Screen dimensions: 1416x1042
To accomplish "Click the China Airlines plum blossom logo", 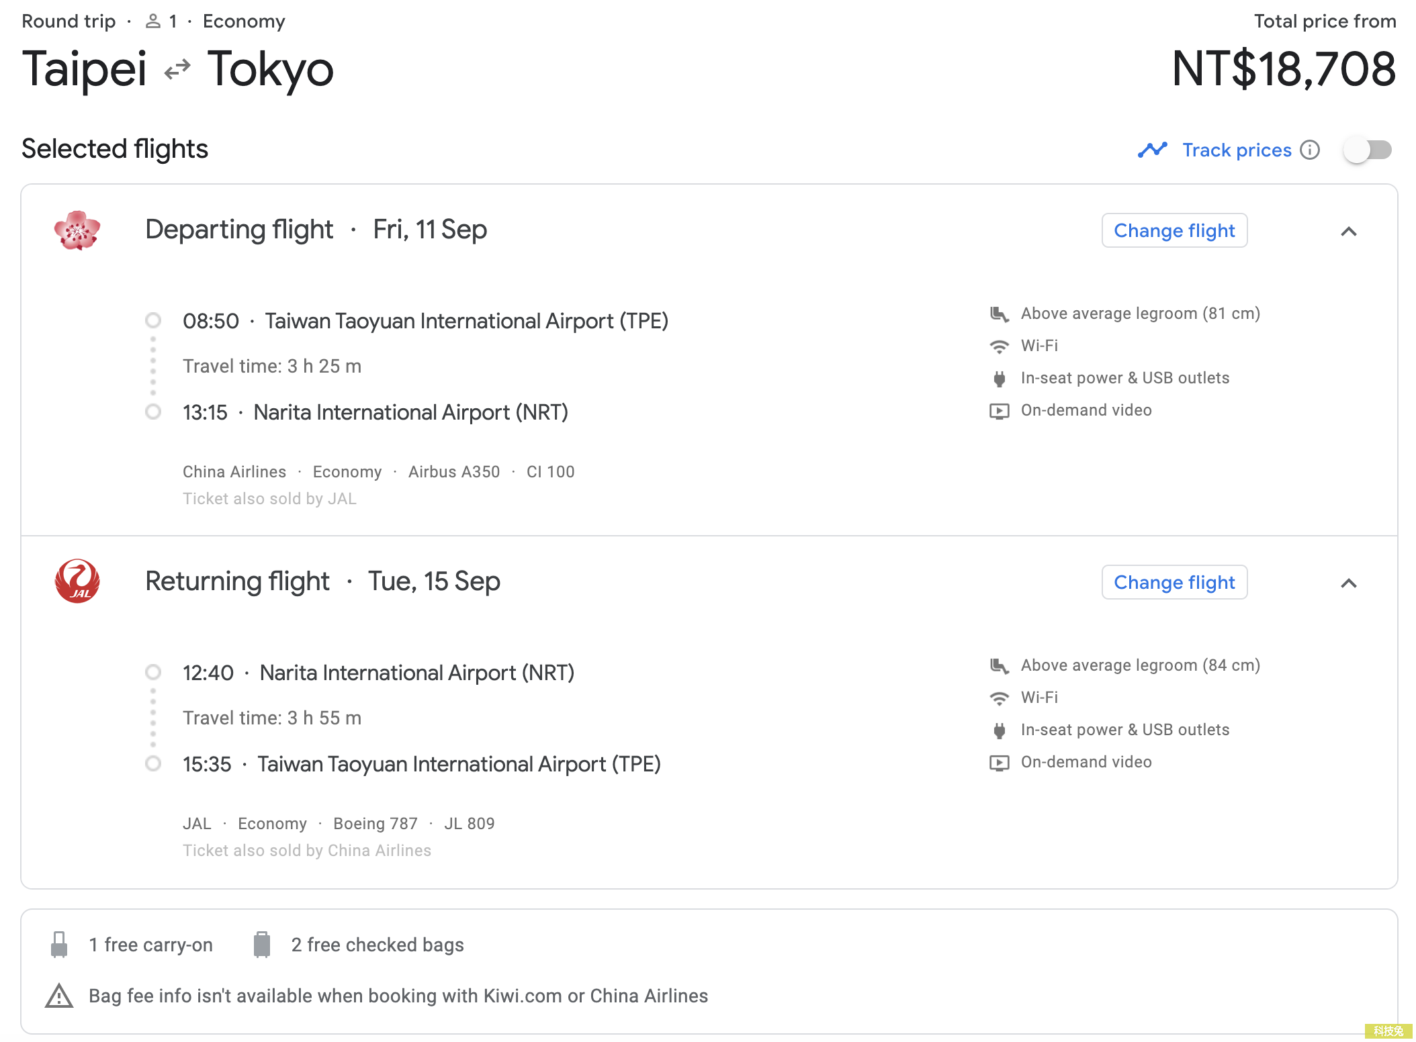I will coord(77,230).
